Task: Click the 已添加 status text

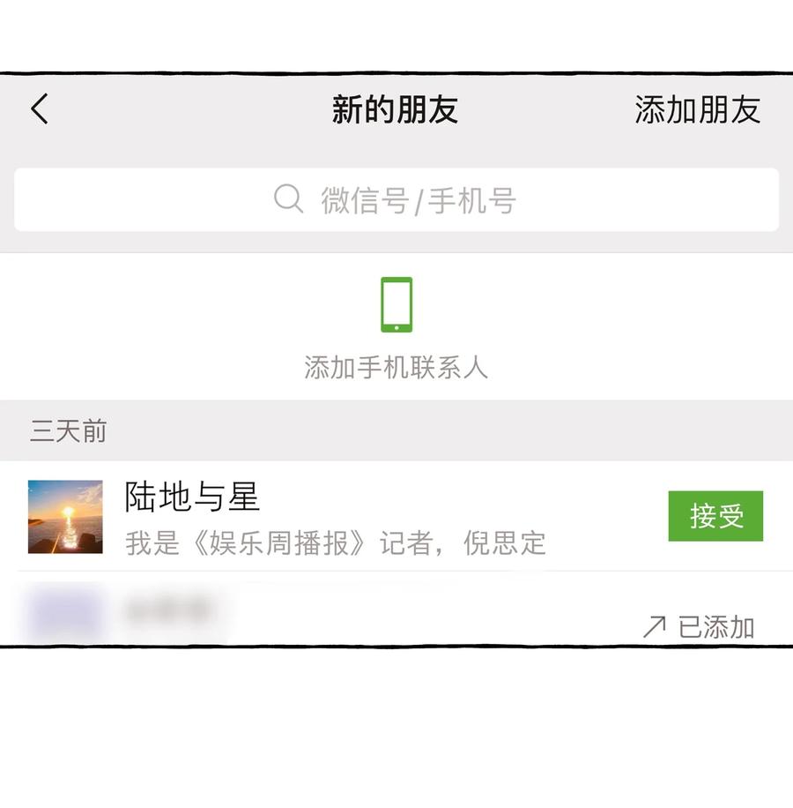Action: tap(716, 626)
